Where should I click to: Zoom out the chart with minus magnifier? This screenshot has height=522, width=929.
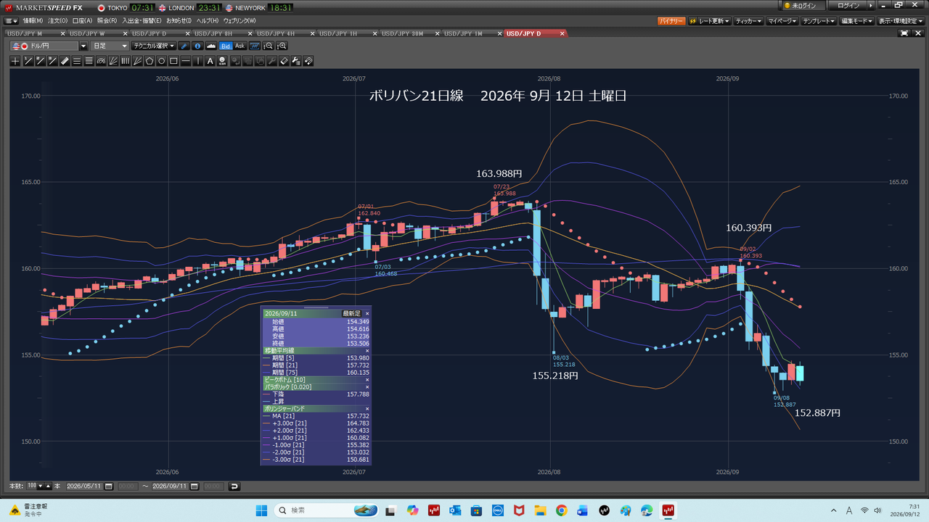click(x=269, y=46)
